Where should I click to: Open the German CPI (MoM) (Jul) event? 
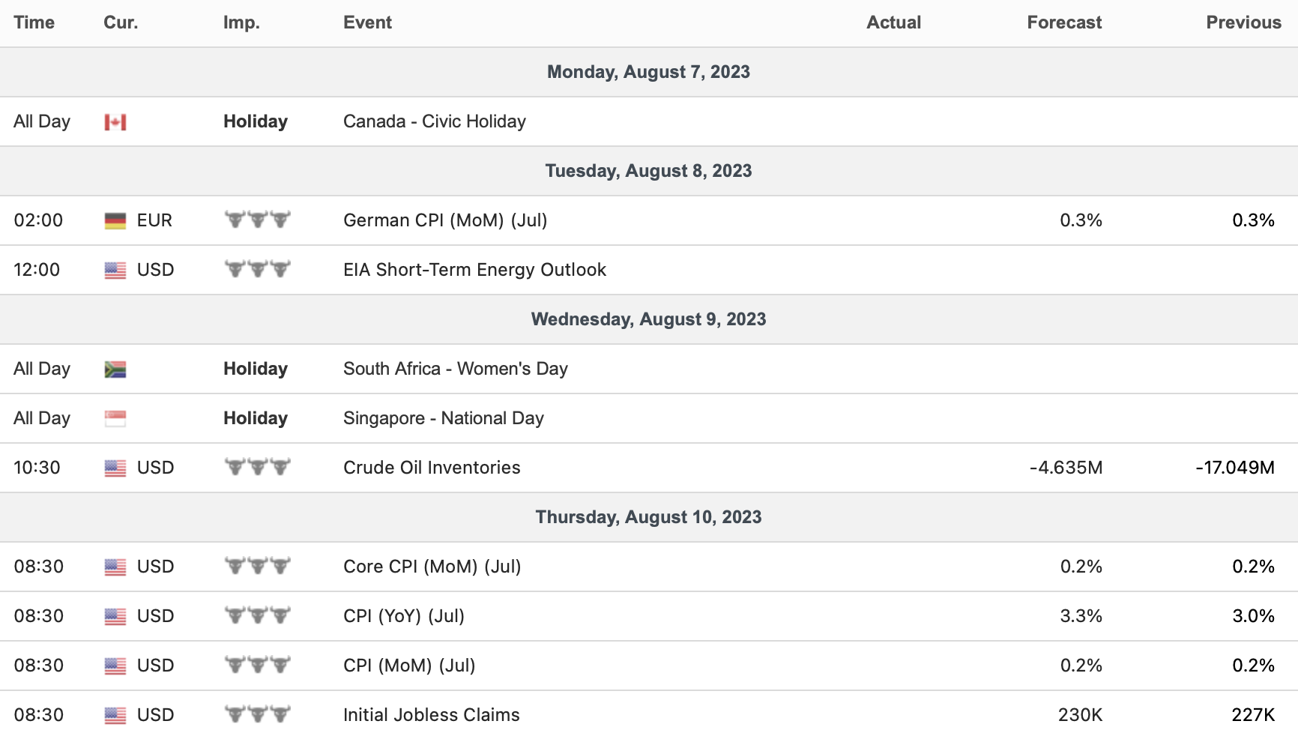[445, 220]
